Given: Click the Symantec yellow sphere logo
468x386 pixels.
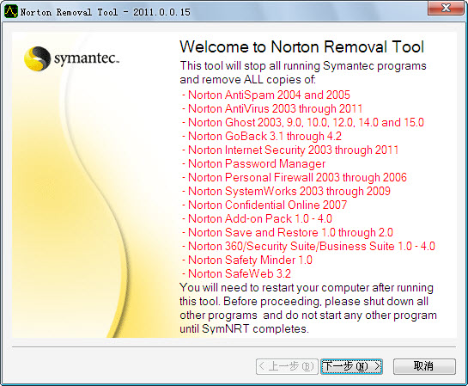Looking at the screenshot, I should pyautogui.click(x=37, y=58).
